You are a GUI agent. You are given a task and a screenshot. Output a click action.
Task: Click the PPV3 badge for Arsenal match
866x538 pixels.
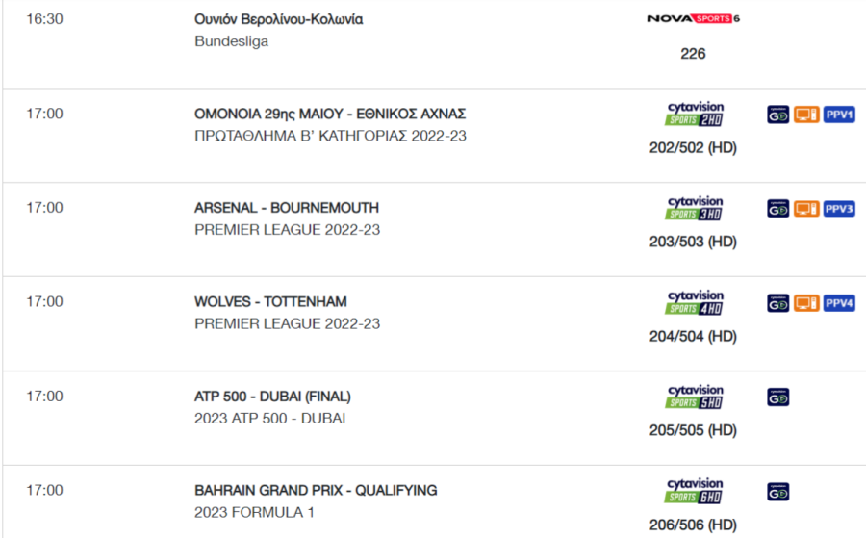click(839, 209)
